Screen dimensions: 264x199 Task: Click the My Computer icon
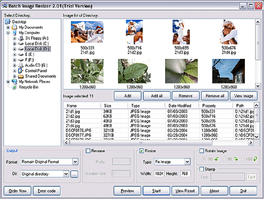coord(14,33)
